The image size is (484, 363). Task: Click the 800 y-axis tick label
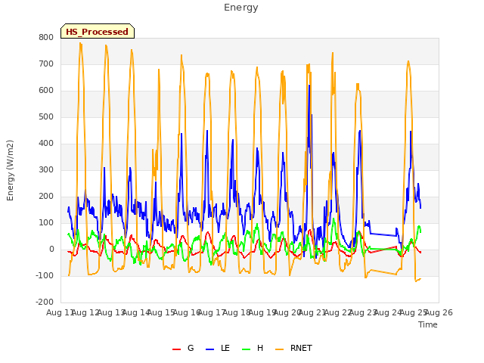click(46, 37)
